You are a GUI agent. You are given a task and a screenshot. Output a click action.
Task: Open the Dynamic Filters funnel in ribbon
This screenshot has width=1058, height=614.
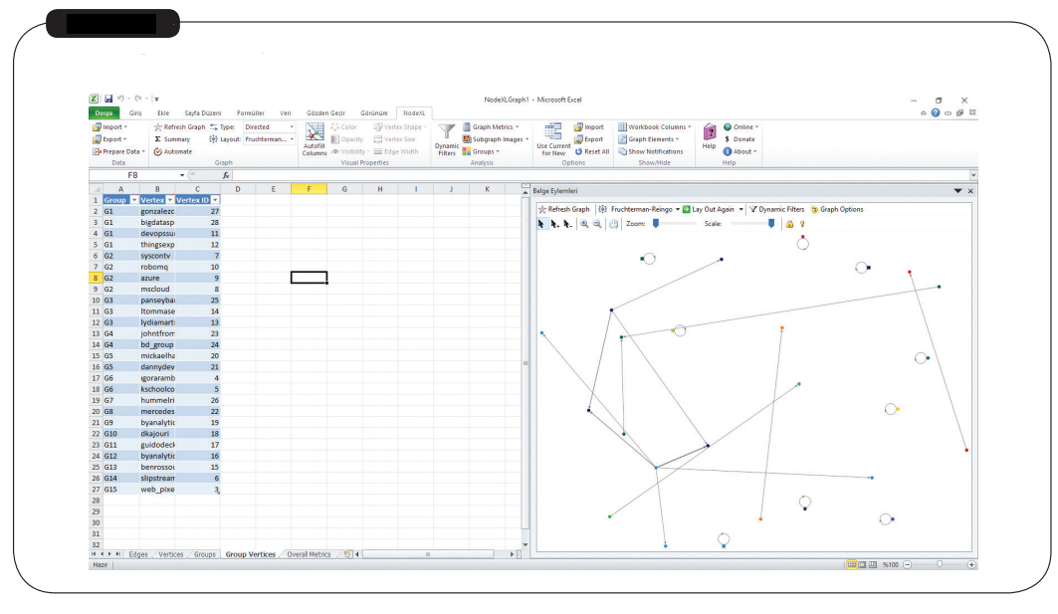447,133
